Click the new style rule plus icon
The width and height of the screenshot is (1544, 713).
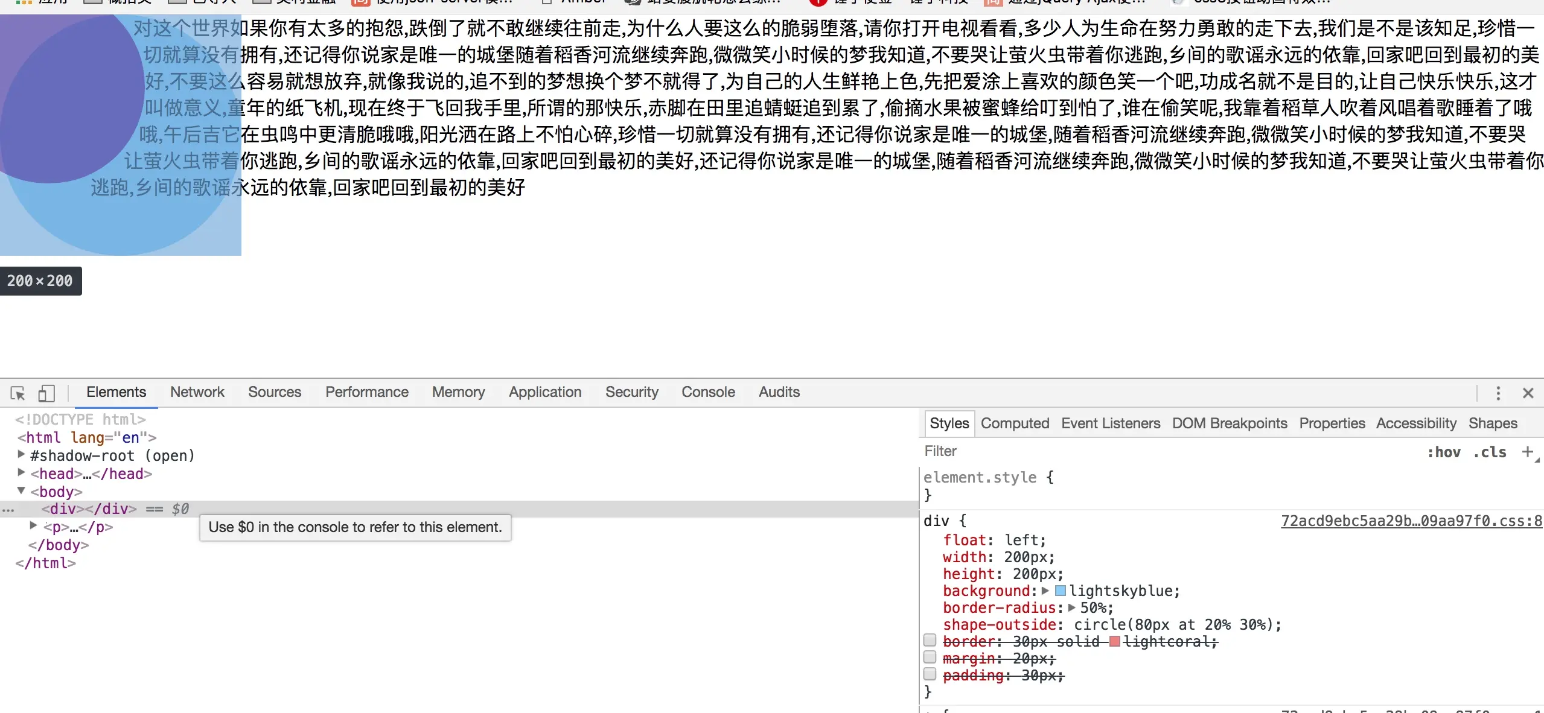1527,452
